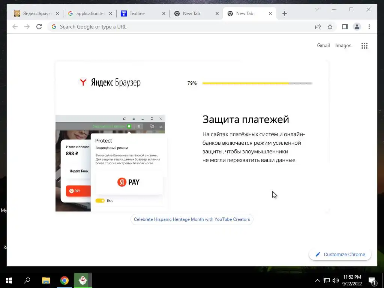Bookmark this tab with the star icon
The height and width of the screenshot is (288, 384).
point(330,27)
